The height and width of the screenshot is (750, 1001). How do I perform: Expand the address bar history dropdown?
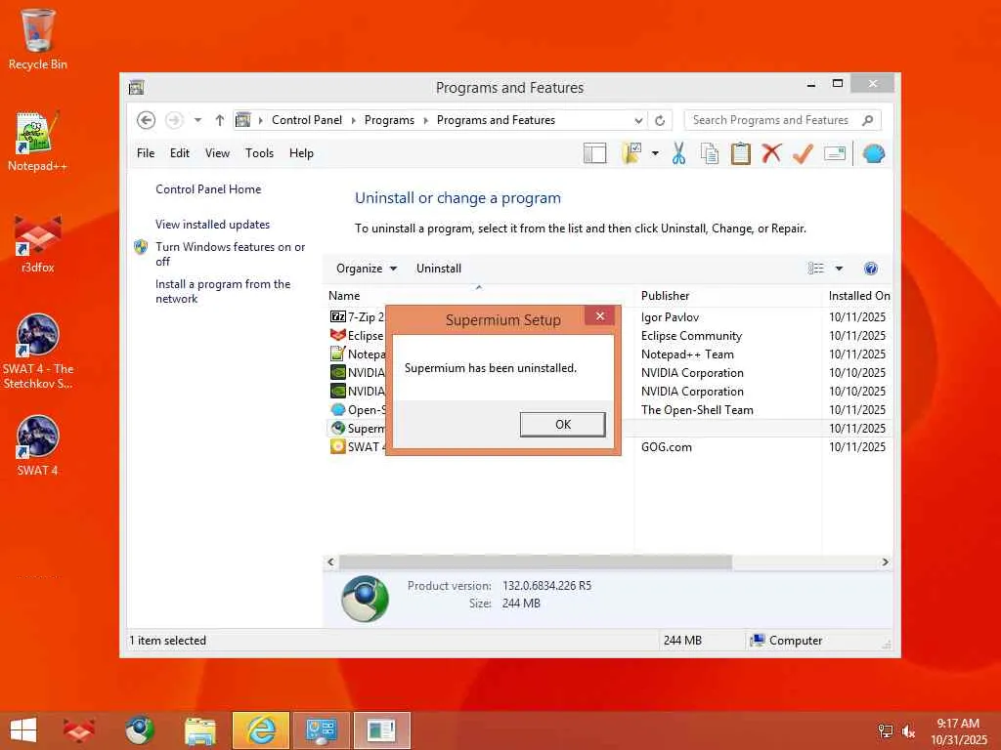pyautogui.click(x=637, y=120)
